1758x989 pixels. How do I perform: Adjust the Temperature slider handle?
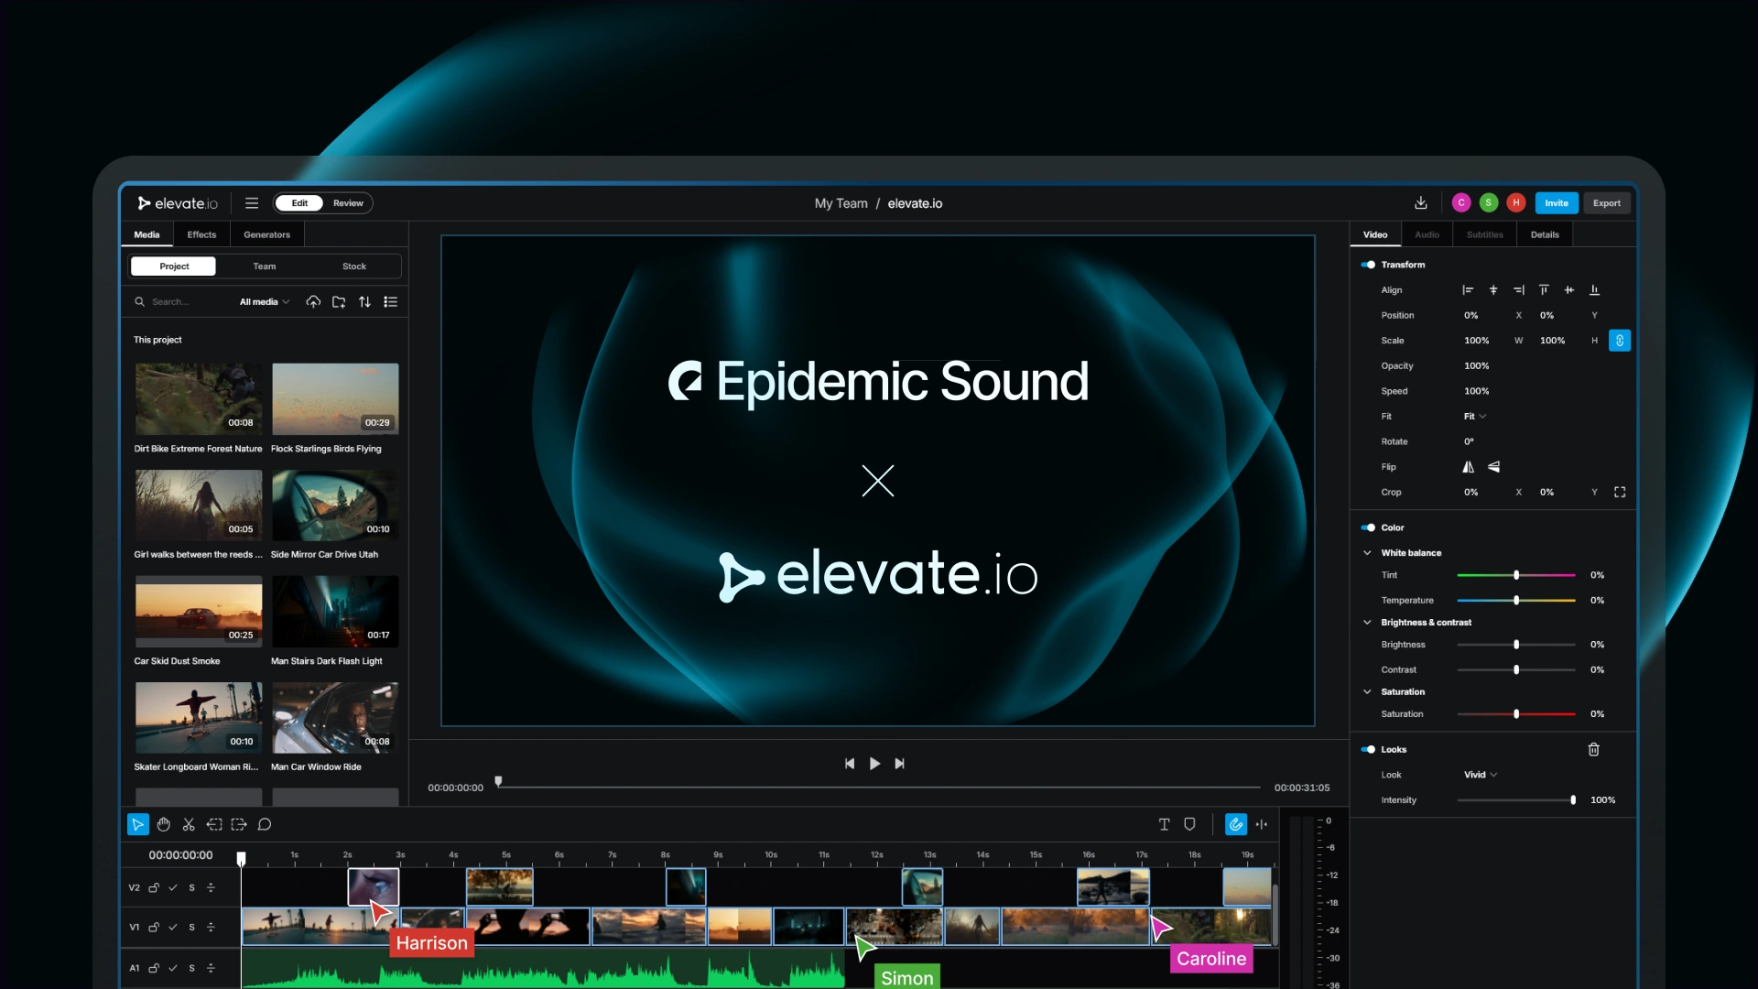tap(1516, 601)
